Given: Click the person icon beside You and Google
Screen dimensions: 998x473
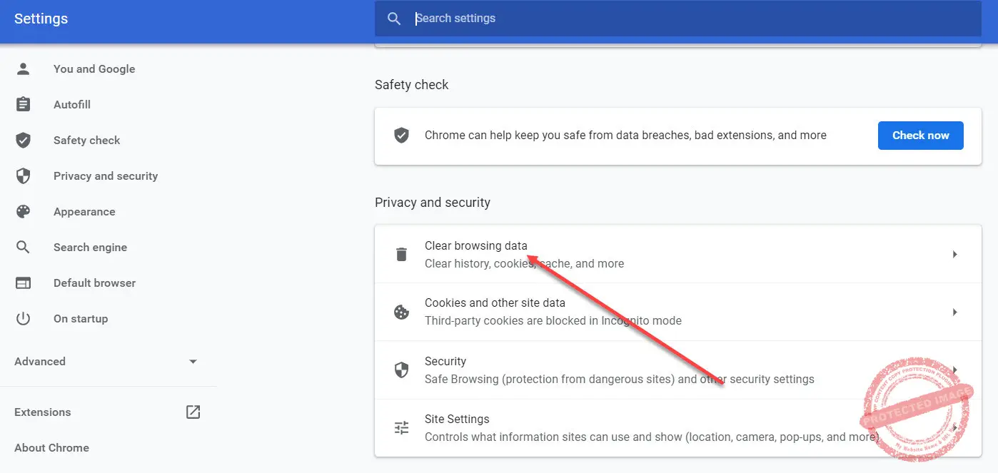Looking at the screenshot, I should click(x=24, y=69).
